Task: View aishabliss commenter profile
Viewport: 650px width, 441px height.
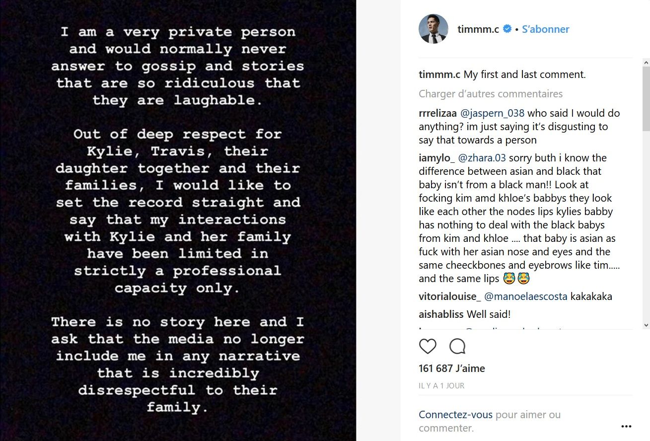Action: pos(441,314)
